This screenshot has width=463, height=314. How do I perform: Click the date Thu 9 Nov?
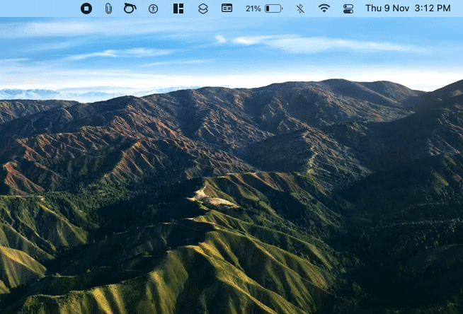point(387,8)
